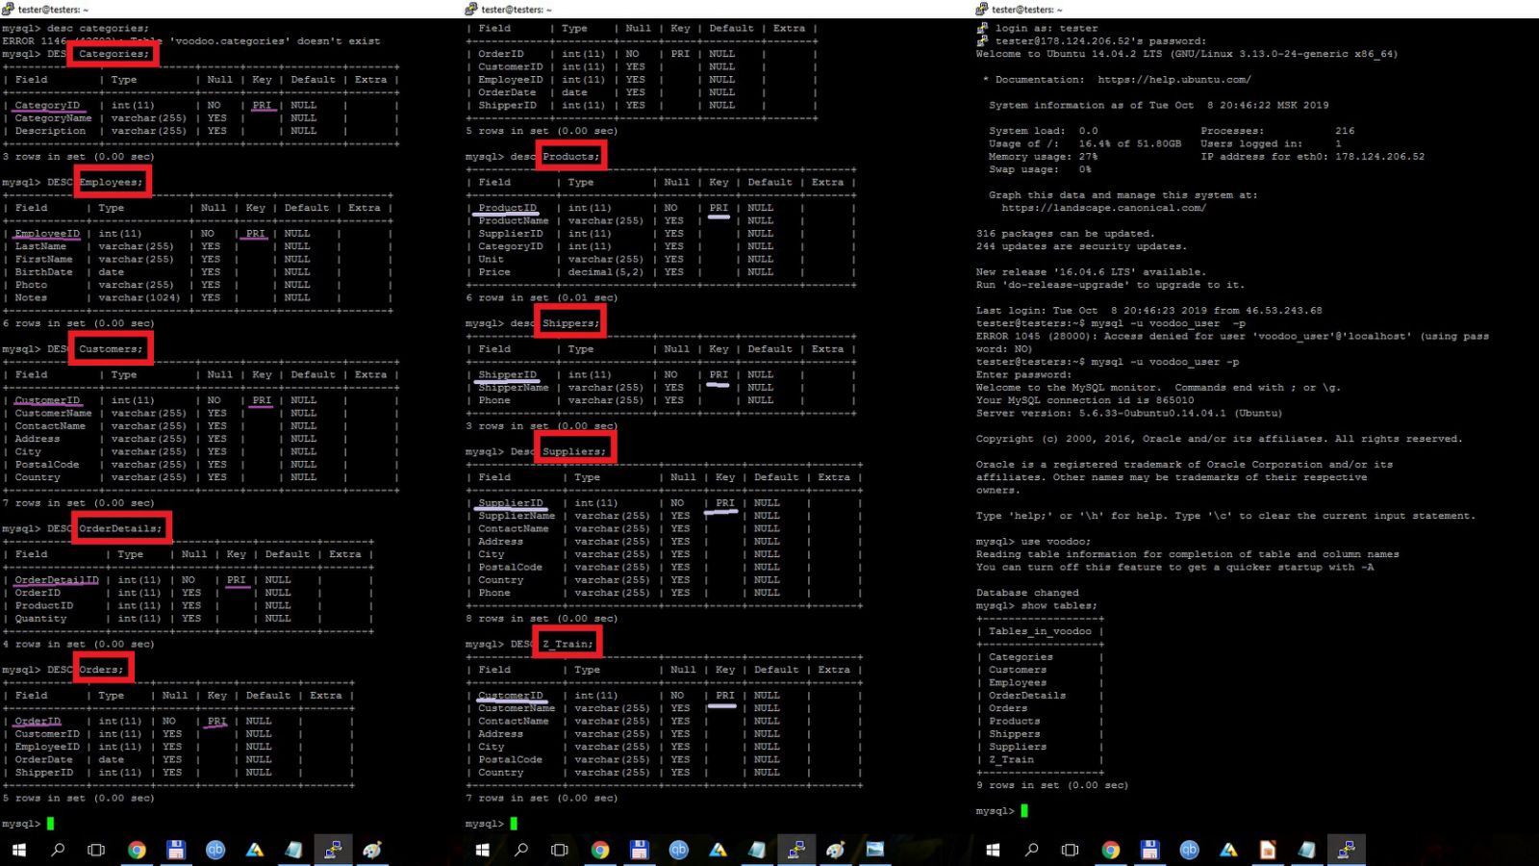
Task: Open Task View in the middle taskbar
Action: click(559, 850)
